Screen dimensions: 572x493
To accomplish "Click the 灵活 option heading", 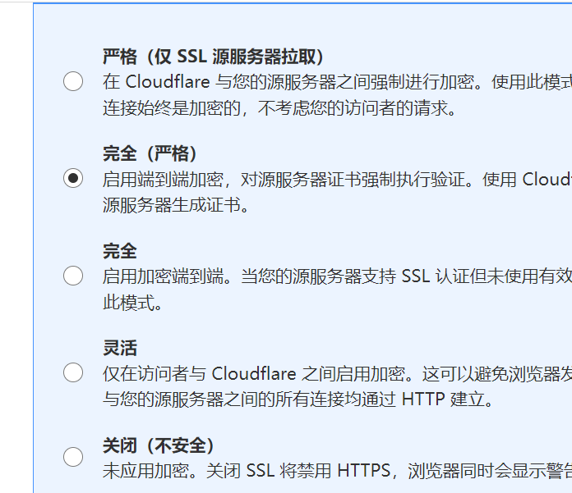I will 120,348.
